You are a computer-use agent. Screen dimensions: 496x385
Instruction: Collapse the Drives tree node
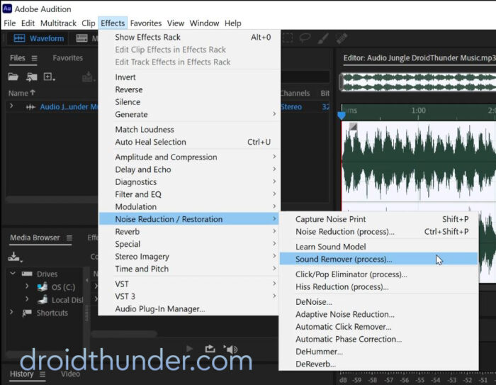[13, 273]
